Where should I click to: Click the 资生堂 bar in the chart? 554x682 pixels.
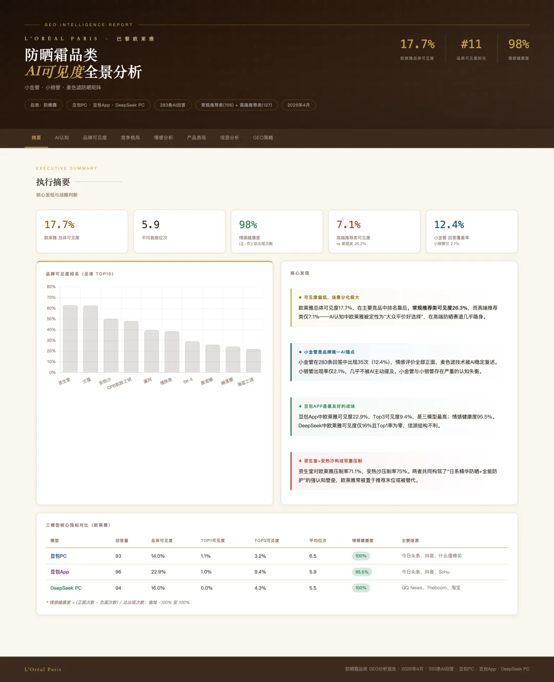click(70, 339)
